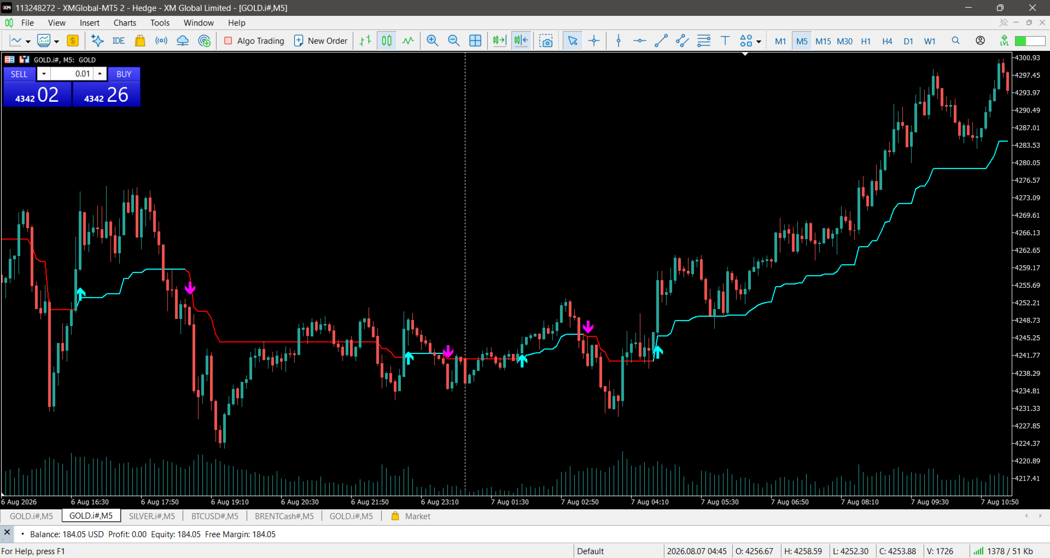Zoom in on the chart
Viewport: 1050px width, 558px height.
[432, 40]
